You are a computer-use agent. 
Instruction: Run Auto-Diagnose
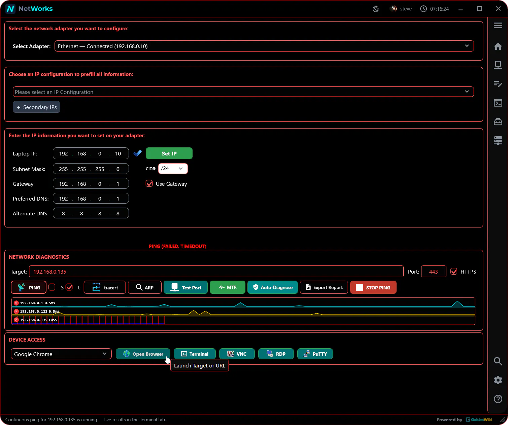coord(273,287)
